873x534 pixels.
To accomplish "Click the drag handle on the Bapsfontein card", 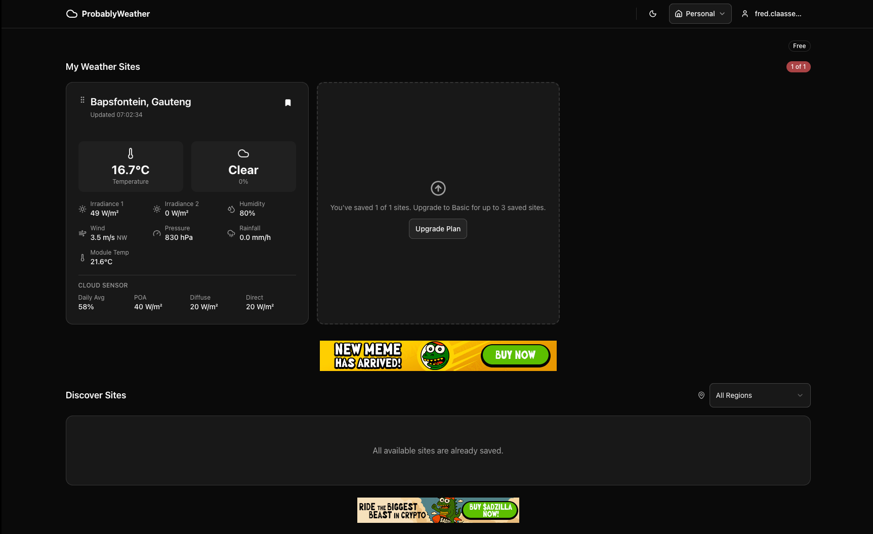I will point(82,100).
